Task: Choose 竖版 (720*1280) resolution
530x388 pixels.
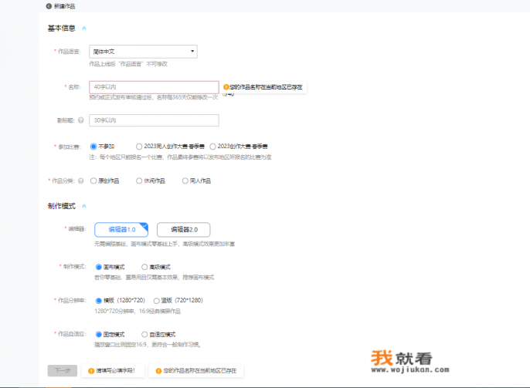Action: (x=157, y=301)
